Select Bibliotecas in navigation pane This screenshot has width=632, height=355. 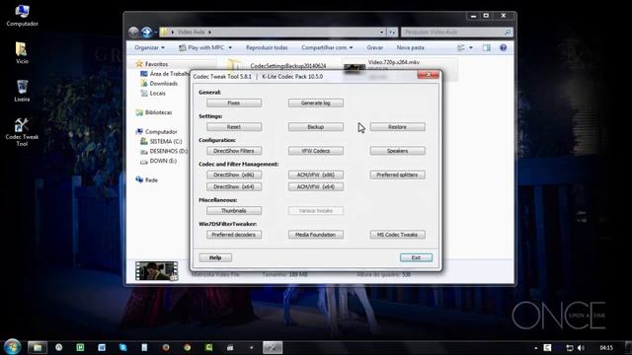click(158, 112)
